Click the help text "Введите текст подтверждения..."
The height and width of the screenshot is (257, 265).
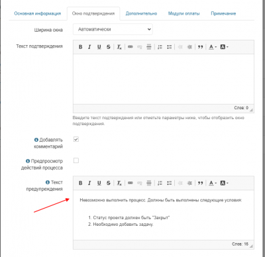pos(158,121)
